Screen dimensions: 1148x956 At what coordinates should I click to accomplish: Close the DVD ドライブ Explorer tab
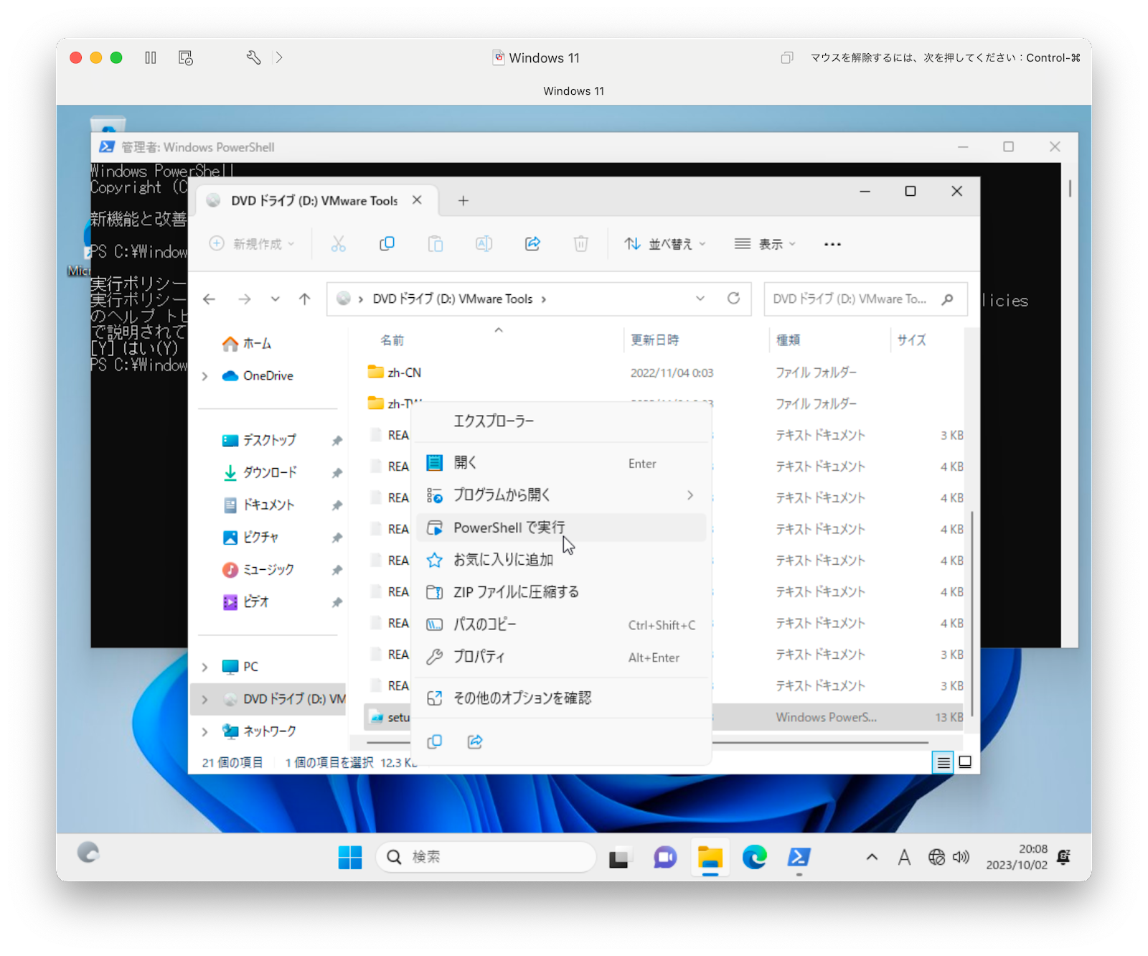(x=417, y=200)
